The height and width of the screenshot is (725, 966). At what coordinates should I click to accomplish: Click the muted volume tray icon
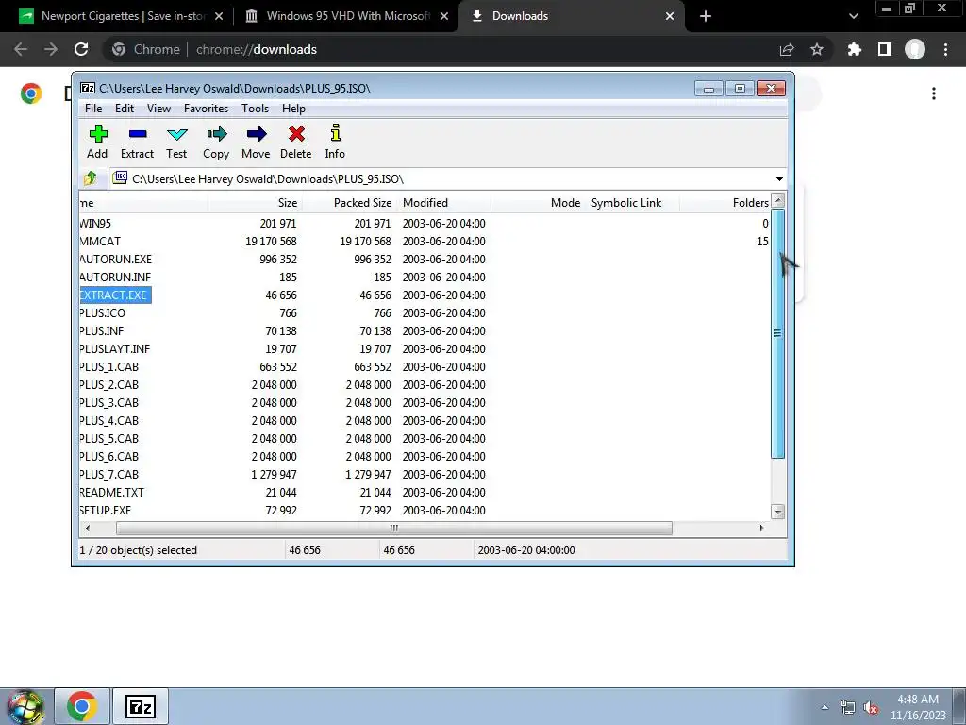[x=871, y=708]
